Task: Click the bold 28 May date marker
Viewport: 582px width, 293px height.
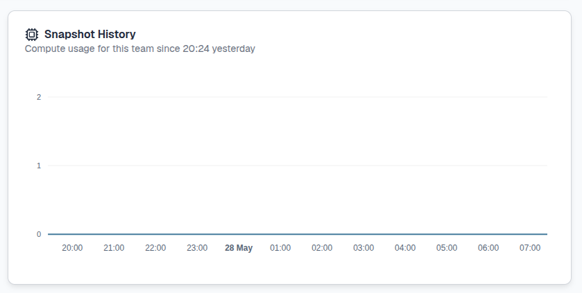Action: pyautogui.click(x=239, y=248)
